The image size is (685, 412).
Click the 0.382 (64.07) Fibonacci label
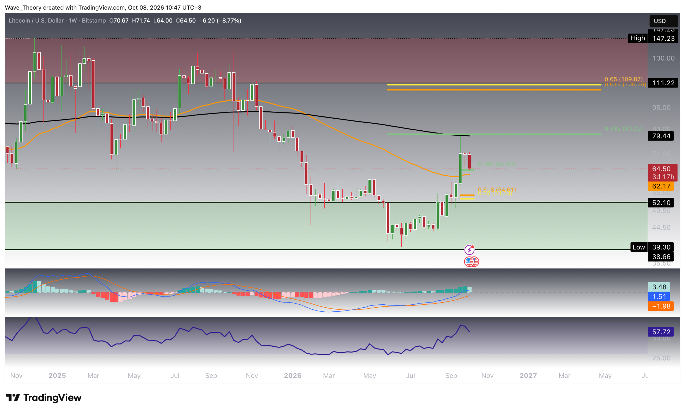[x=497, y=164]
